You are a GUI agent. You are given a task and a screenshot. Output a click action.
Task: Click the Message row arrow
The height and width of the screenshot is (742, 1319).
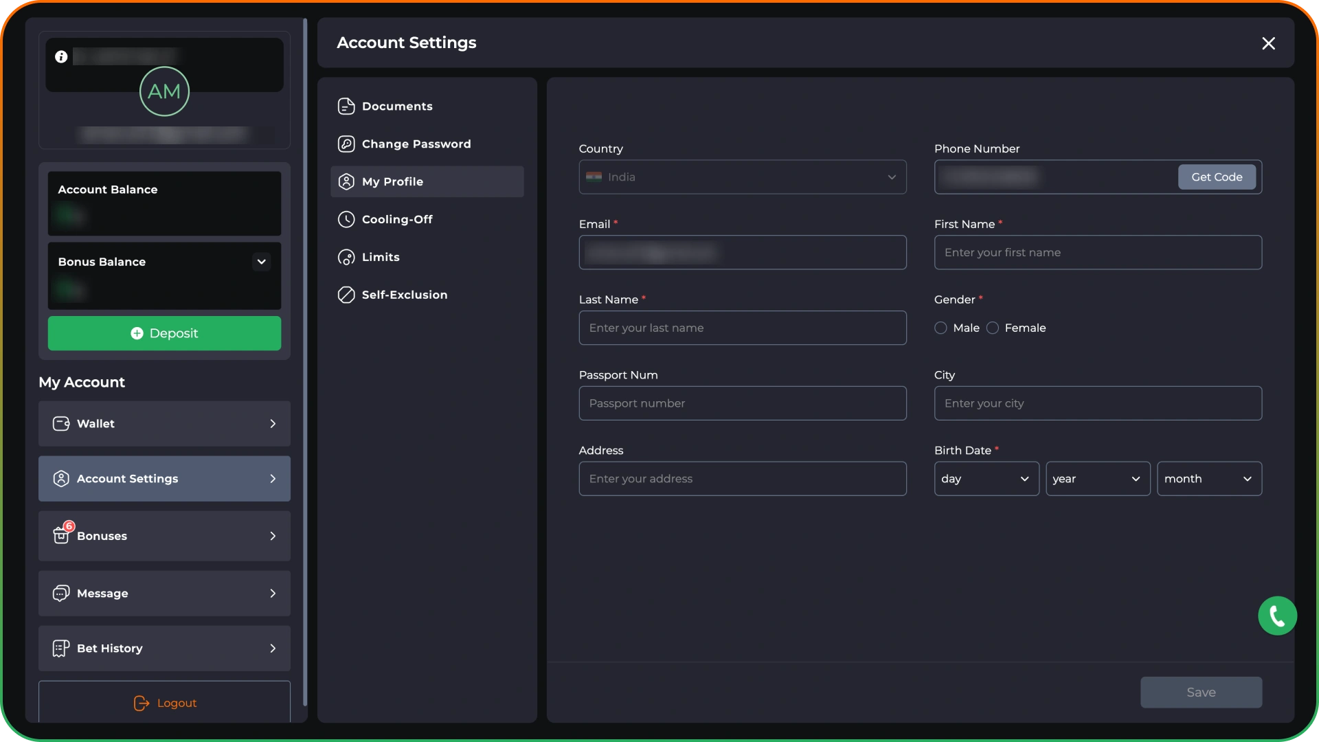(273, 594)
